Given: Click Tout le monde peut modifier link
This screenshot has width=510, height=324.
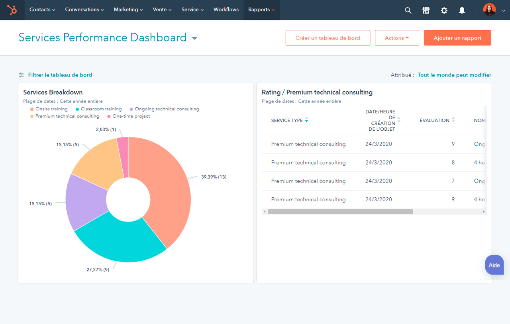Looking at the screenshot, I should [454, 75].
